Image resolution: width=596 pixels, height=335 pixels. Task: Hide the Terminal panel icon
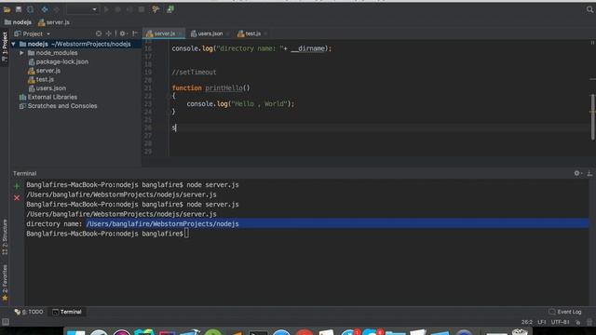coord(589,173)
